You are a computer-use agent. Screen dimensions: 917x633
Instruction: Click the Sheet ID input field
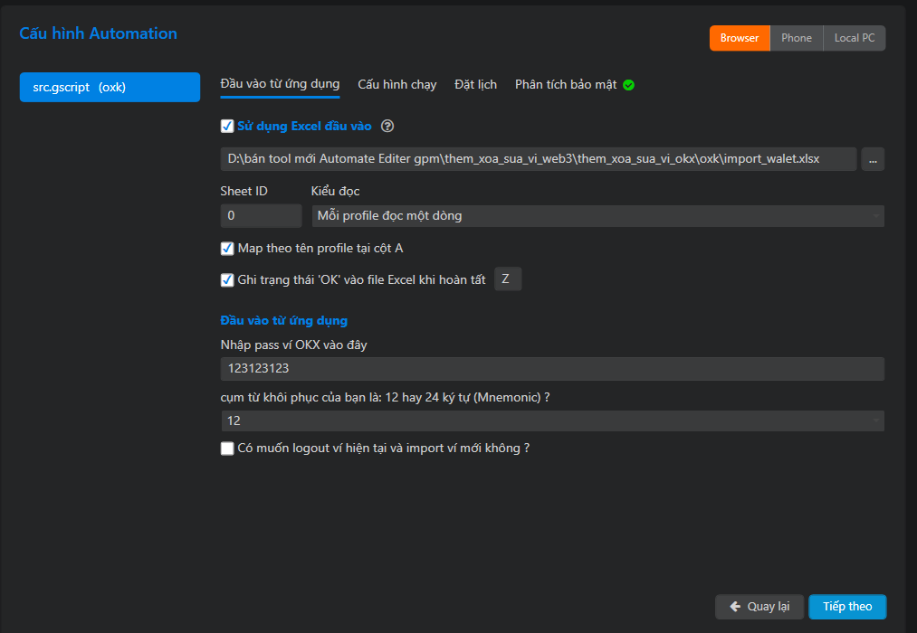point(261,216)
